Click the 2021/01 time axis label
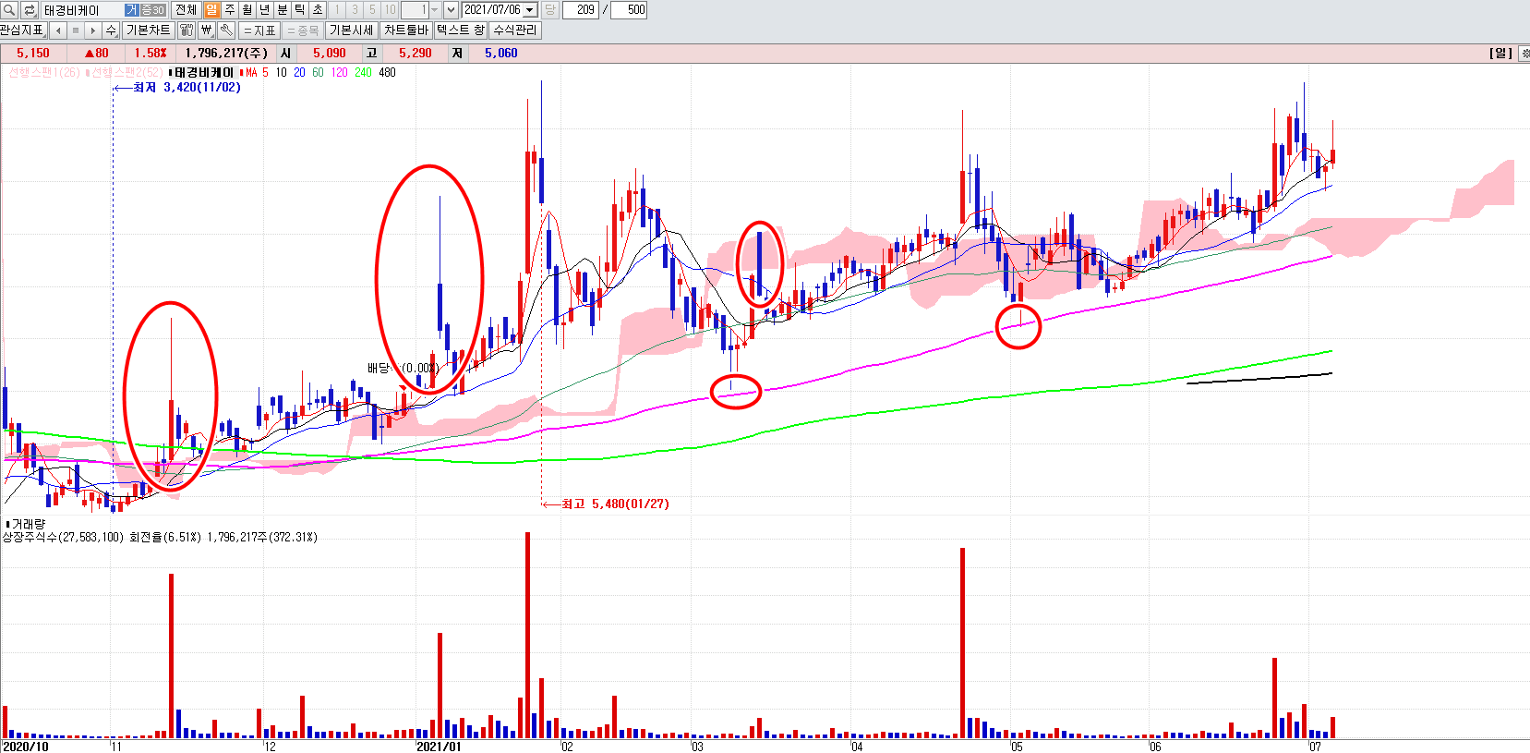The height and width of the screenshot is (753, 1530). [x=439, y=747]
